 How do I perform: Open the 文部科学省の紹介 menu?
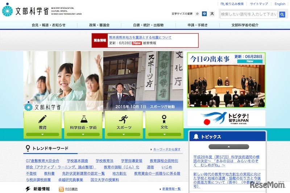(245, 25)
